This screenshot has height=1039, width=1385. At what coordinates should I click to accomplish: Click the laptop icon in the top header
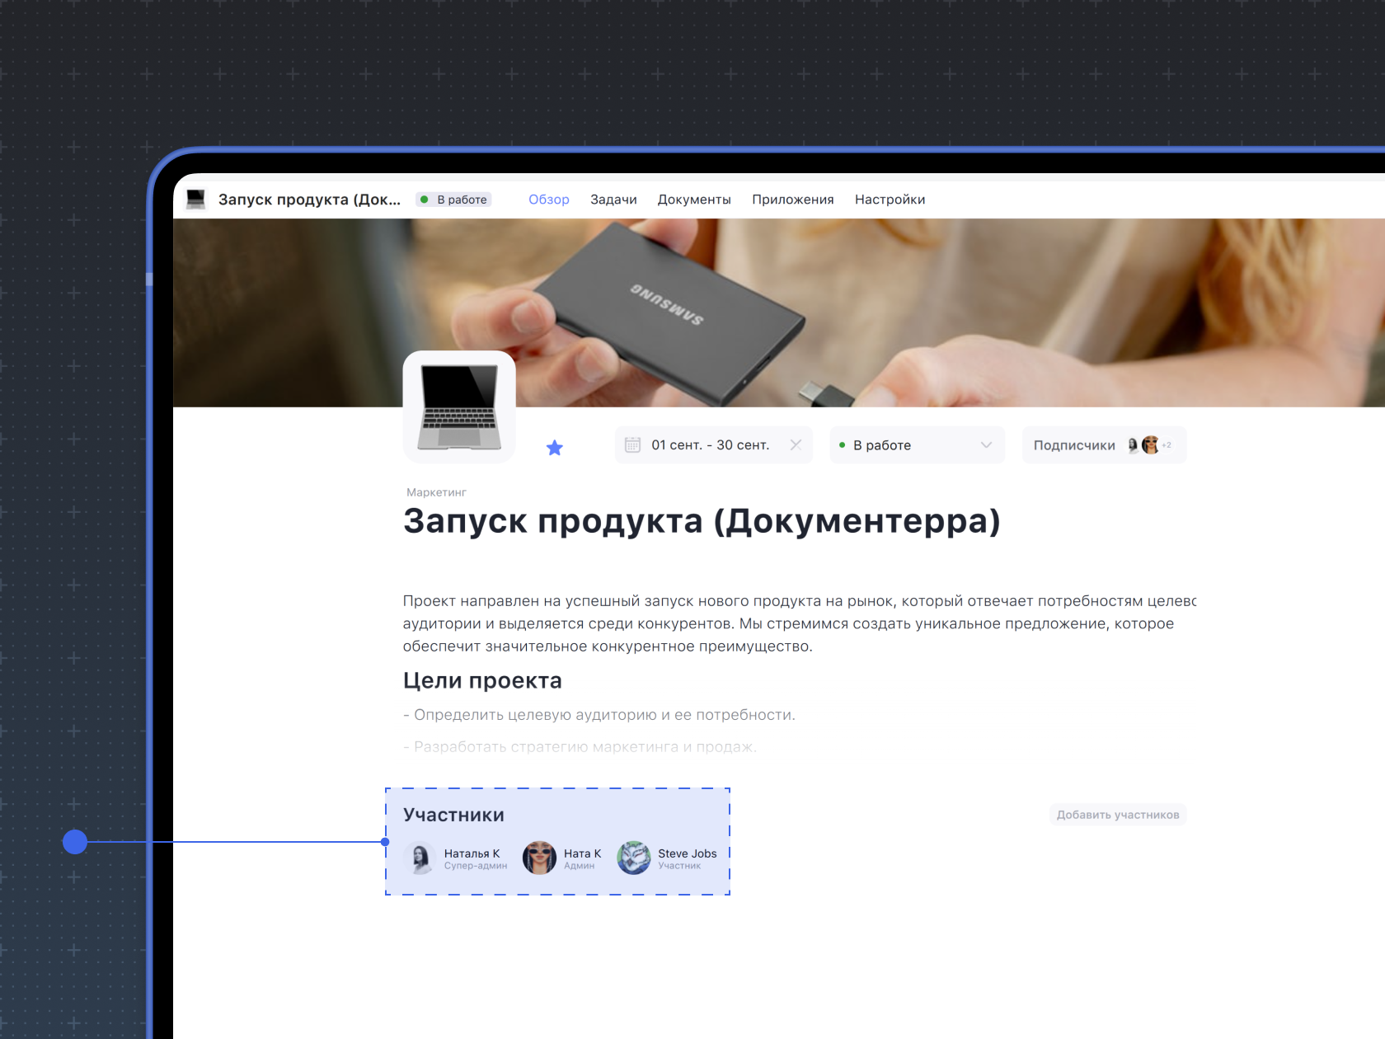tap(195, 200)
